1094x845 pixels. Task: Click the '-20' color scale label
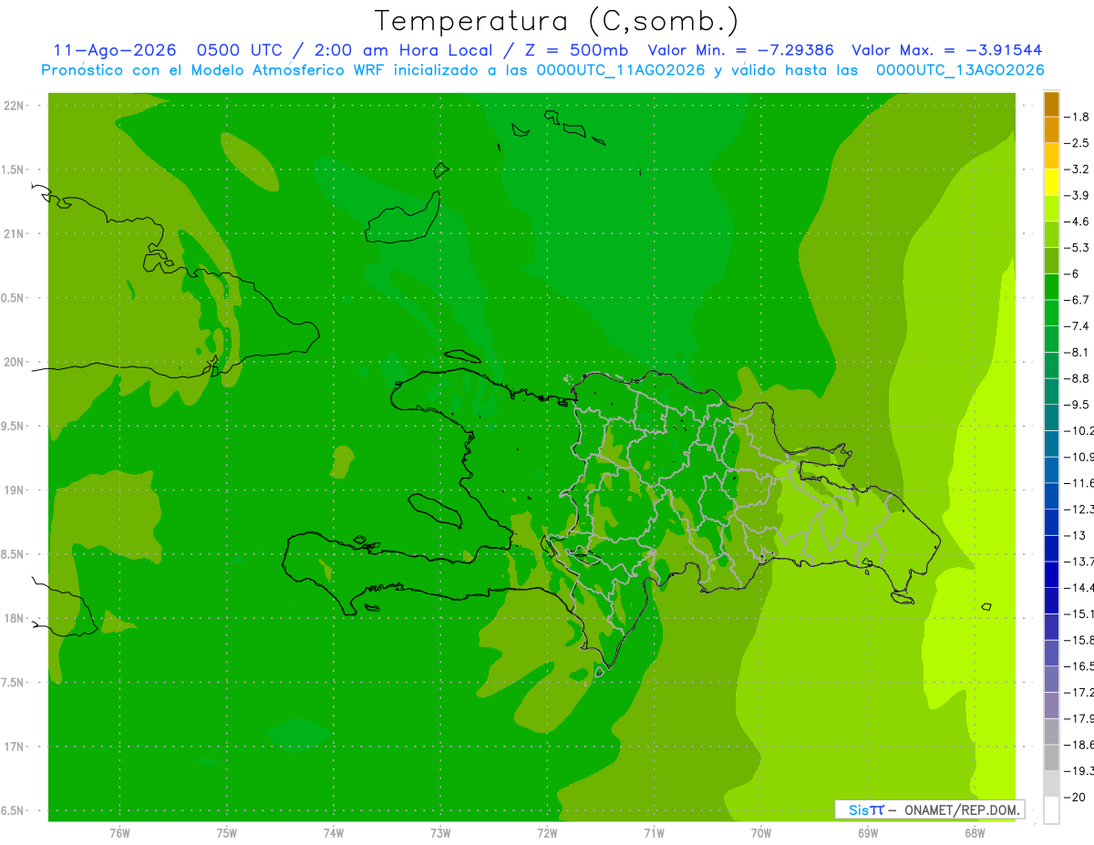click(1074, 797)
